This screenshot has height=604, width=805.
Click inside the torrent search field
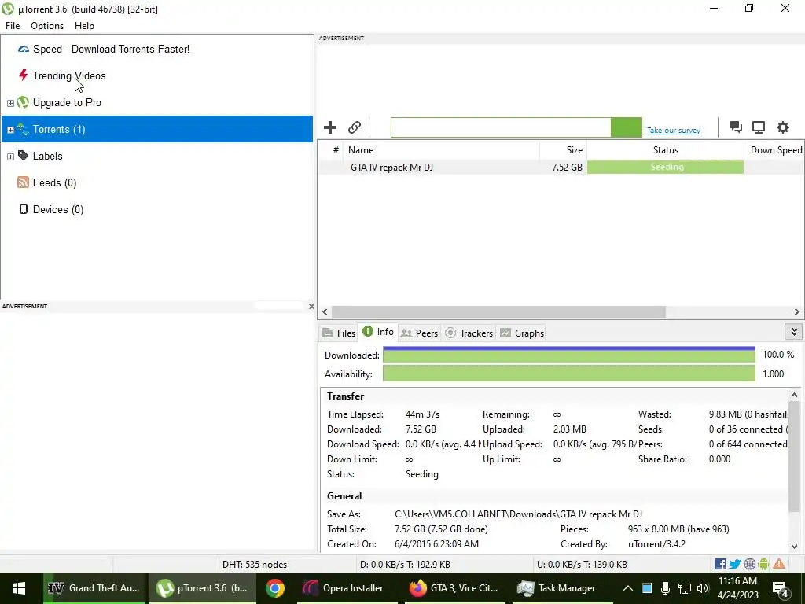pos(501,127)
